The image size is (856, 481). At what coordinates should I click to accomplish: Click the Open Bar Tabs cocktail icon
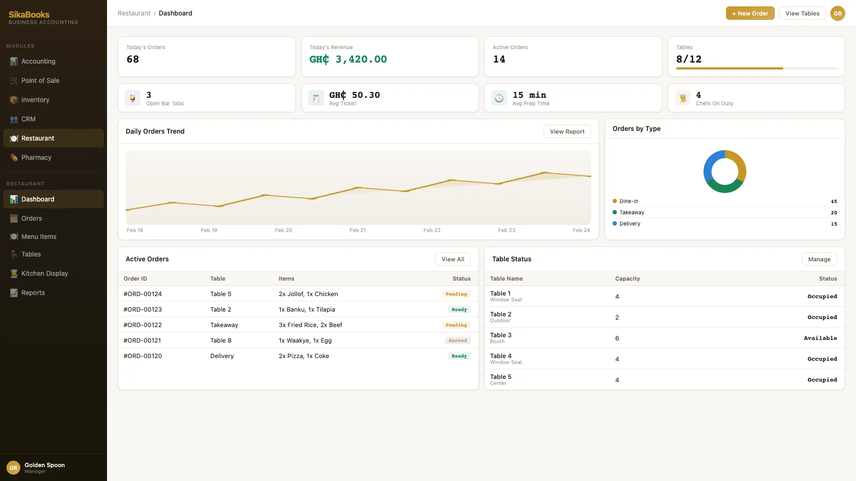point(133,98)
